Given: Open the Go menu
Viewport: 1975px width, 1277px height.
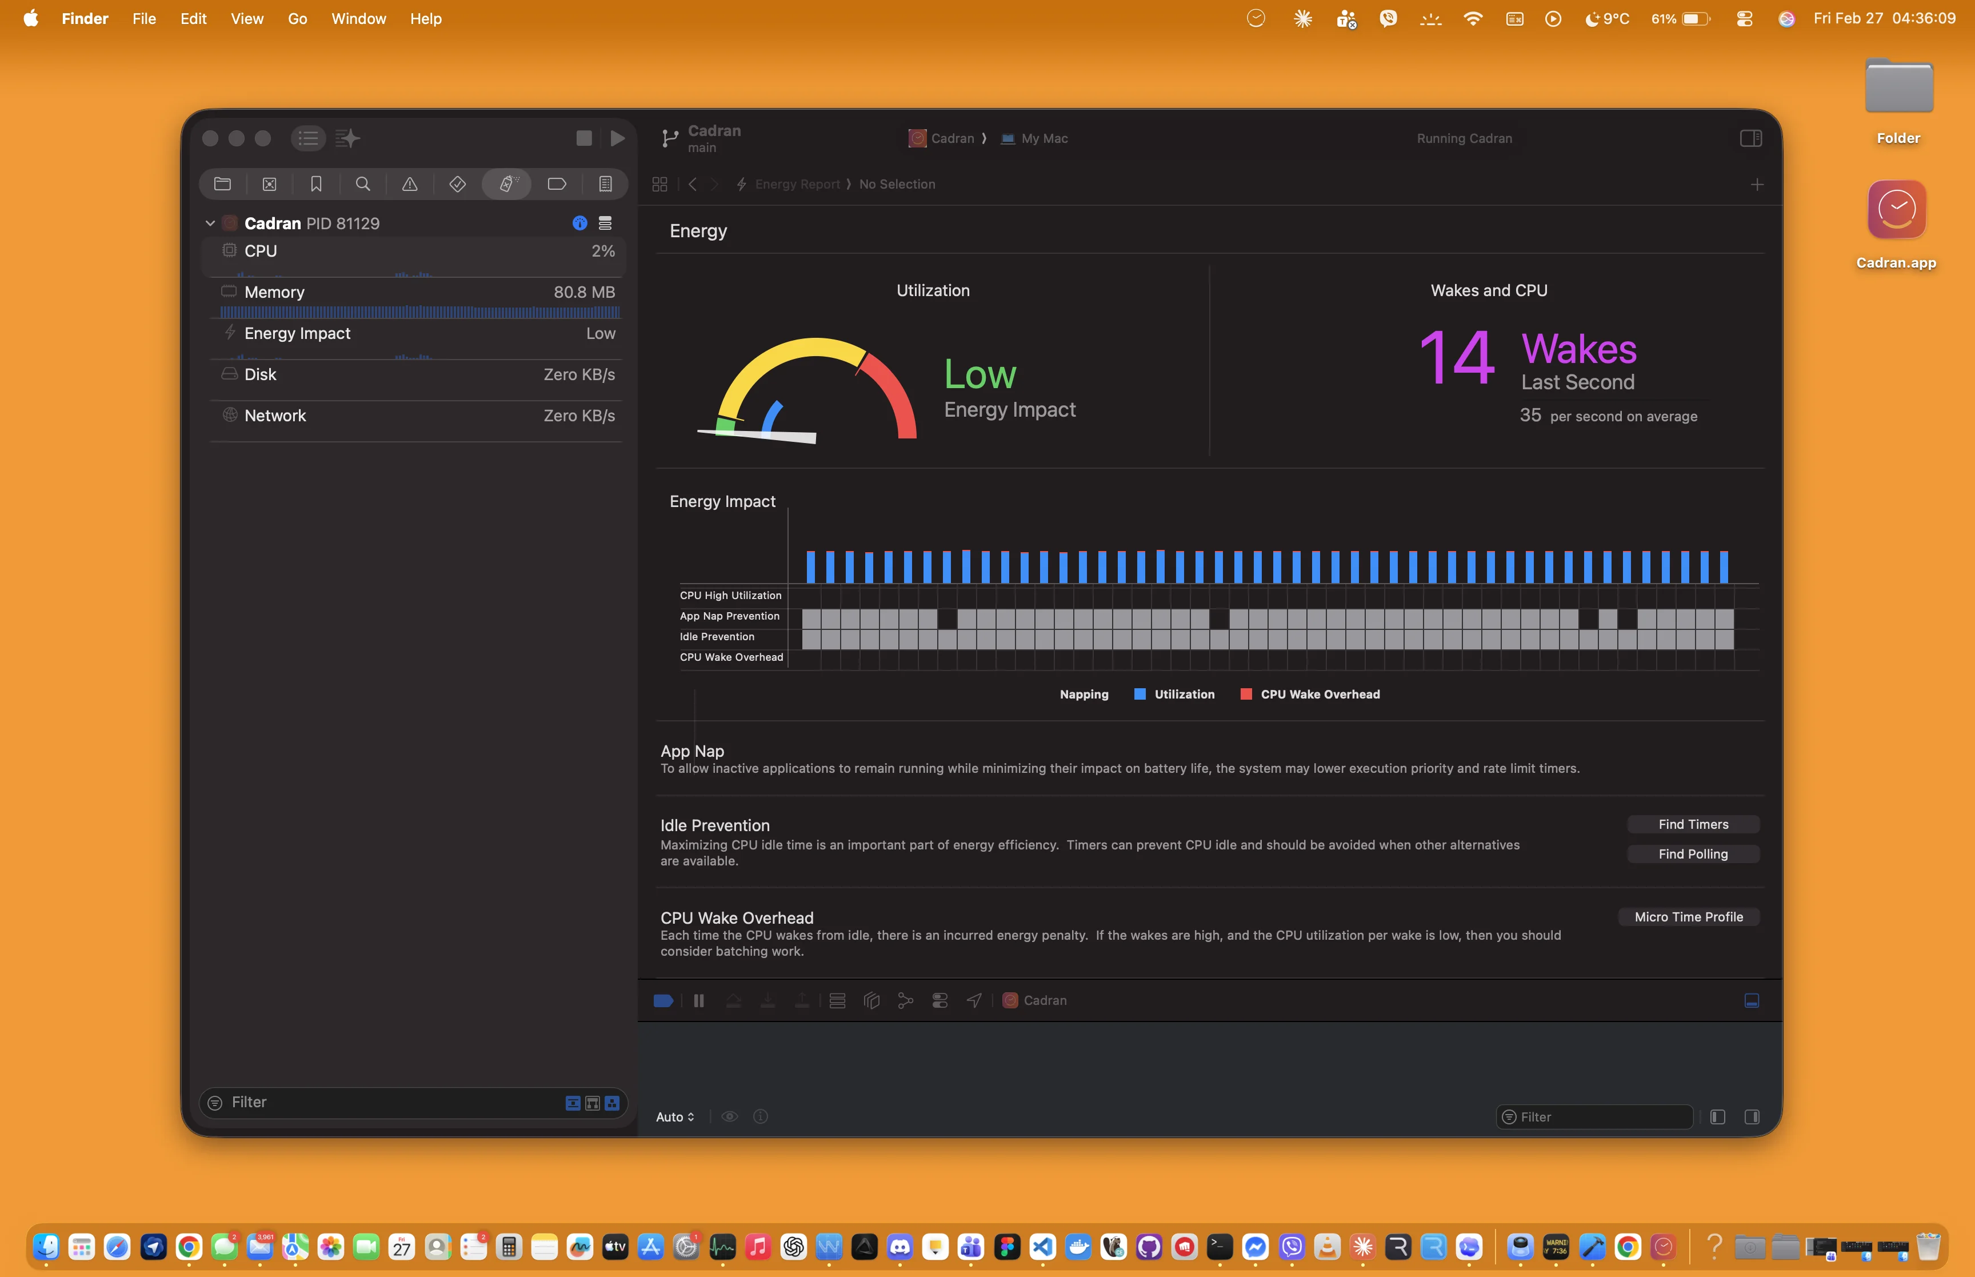Looking at the screenshot, I should tap(297, 18).
